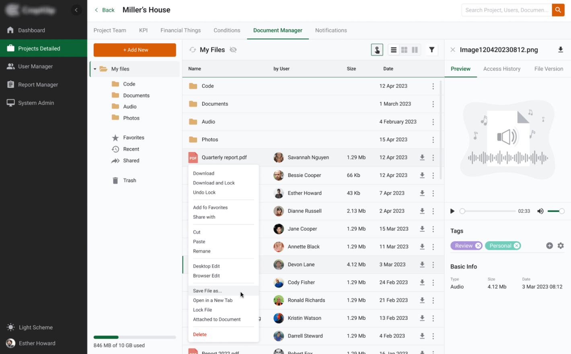Viewport: 571px width, 354px height.
Task: Open the three-dot menu on the Photos folder
Action: coord(433,140)
